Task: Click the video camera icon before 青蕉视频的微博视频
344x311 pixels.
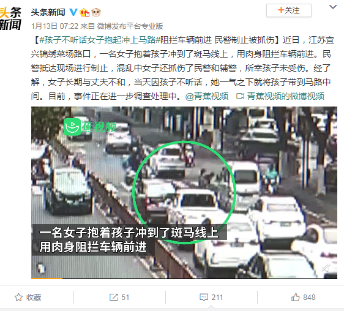Action: (x=240, y=96)
